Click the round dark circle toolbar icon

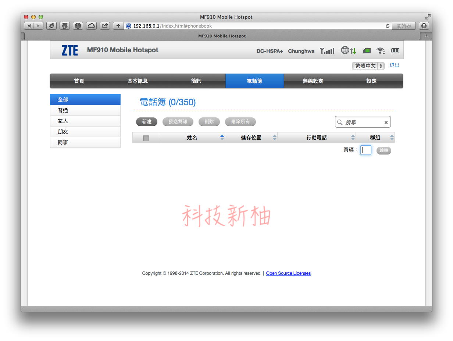[78, 26]
